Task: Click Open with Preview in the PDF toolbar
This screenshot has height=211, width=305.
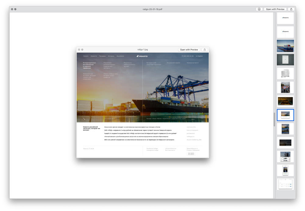Action: [275, 9]
